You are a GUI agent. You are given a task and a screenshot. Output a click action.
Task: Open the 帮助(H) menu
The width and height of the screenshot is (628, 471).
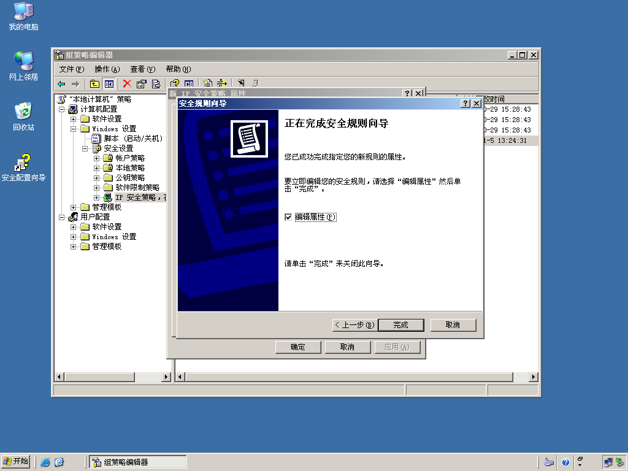(x=178, y=69)
